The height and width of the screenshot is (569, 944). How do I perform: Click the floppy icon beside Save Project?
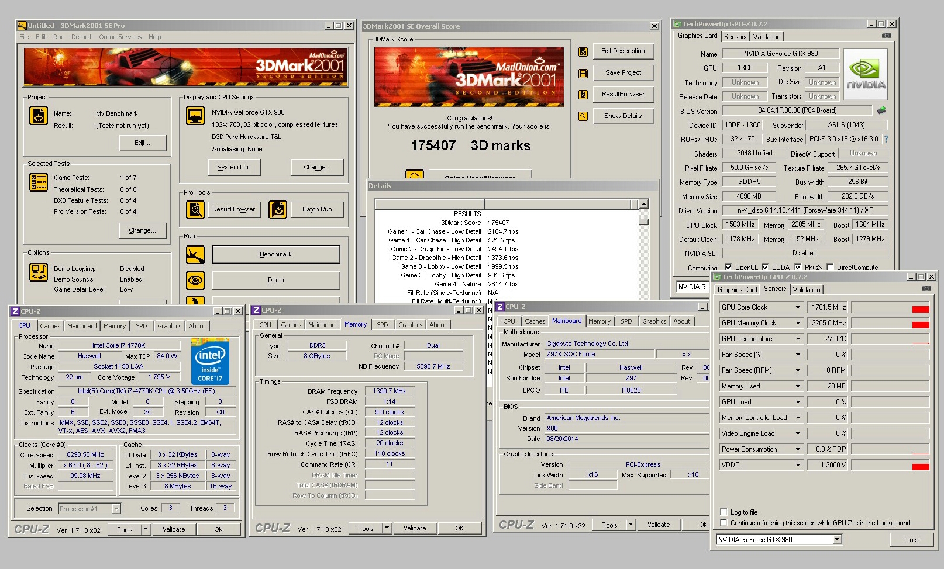click(x=583, y=73)
